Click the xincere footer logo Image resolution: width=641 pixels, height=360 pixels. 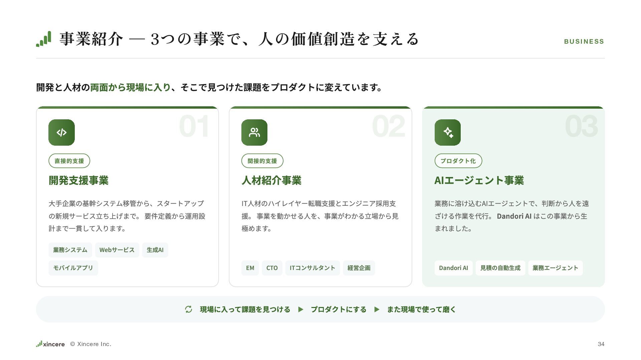click(50, 344)
